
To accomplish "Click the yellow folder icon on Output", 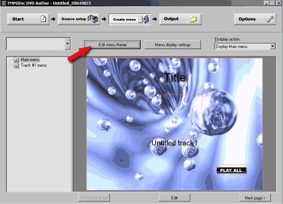I will (193, 19).
